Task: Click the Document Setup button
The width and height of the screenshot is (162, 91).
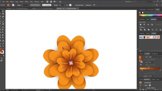Action: click(x=79, y=5)
